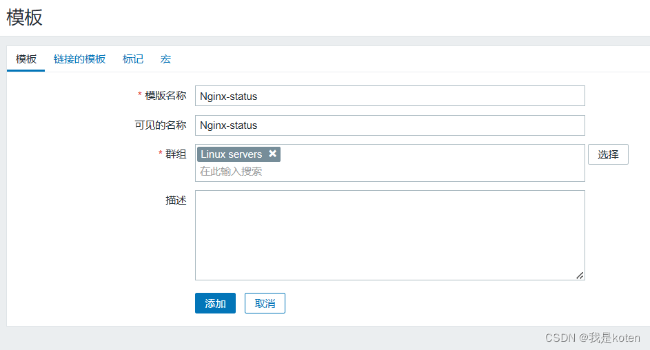Click the description textarea resize handle

[580, 275]
